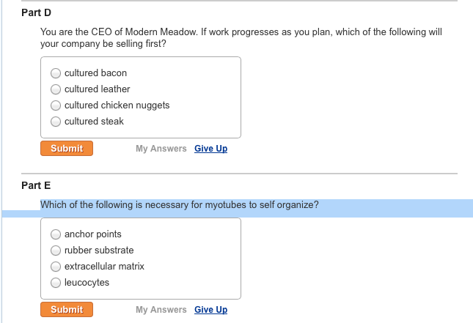Select the cultured bacon radio option

point(56,73)
